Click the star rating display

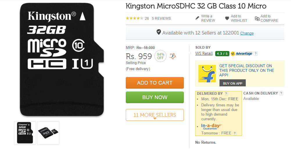(134, 19)
